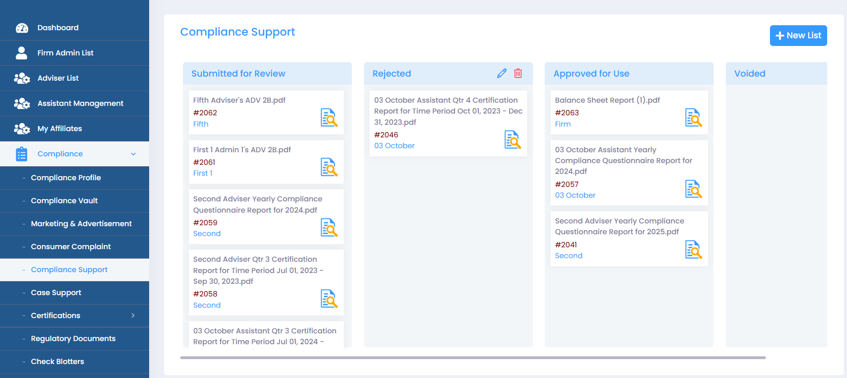Image resolution: width=847 pixels, height=378 pixels.
Task: Open the Adviser List menu item
Action: coord(58,78)
